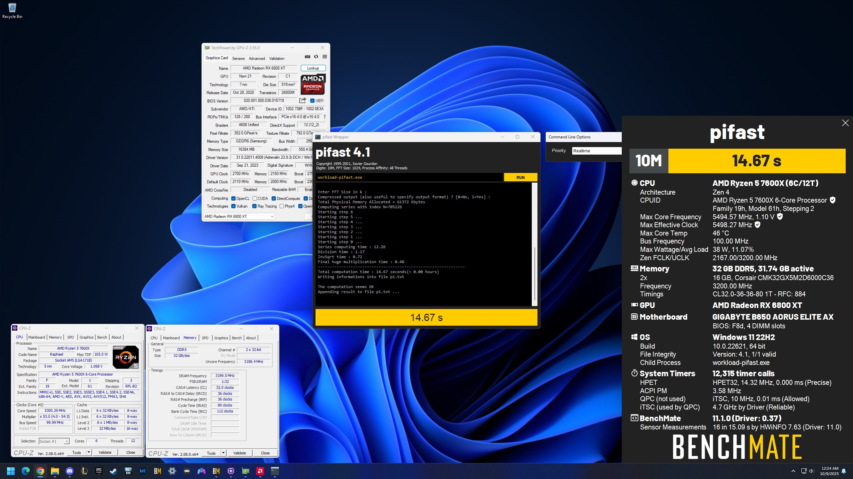Click the network icon in system tray
Image resolution: width=853 pixels, height=479 pixels.
(x=803, y=471)
